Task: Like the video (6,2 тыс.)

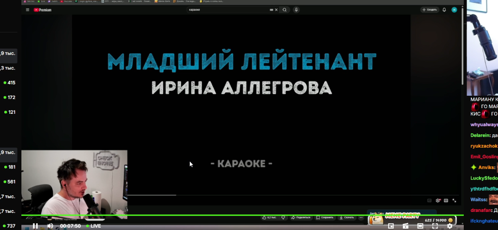Action: pos(269,218)
